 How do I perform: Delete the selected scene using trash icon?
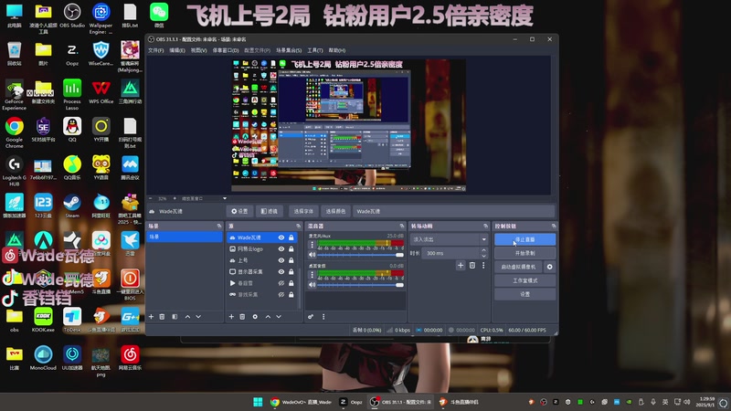click(x=162, y=317)
